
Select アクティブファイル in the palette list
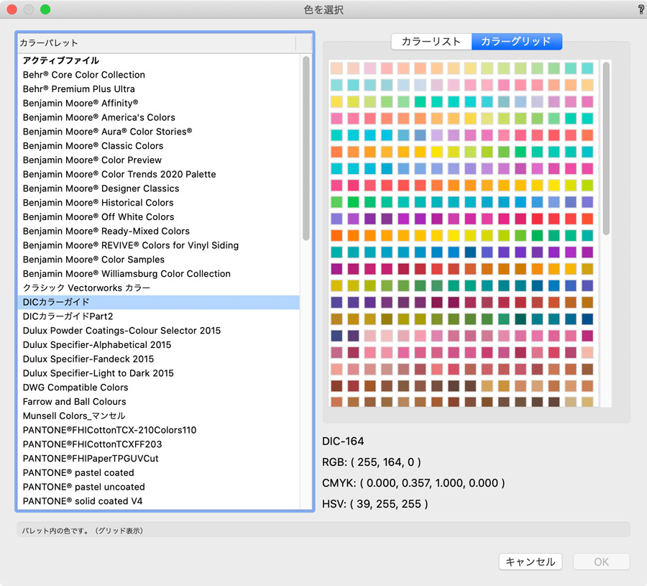[158, 60]
